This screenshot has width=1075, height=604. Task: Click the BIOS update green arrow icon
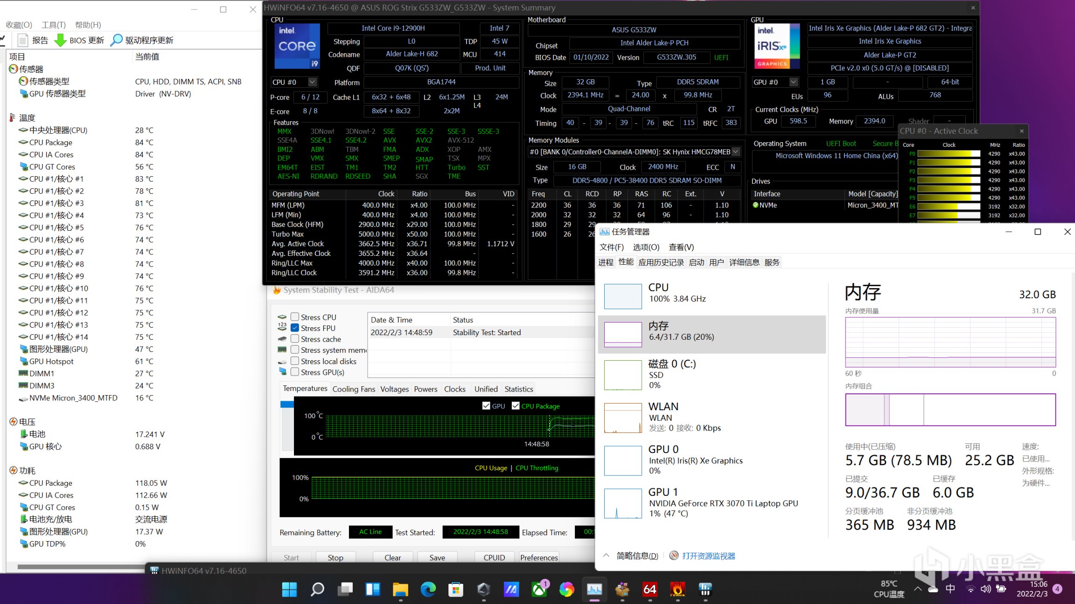coord(60,40)
